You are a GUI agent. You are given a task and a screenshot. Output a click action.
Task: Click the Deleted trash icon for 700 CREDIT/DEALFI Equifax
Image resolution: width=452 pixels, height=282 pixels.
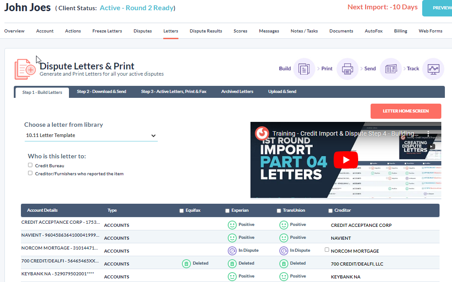tap(186, 263)
